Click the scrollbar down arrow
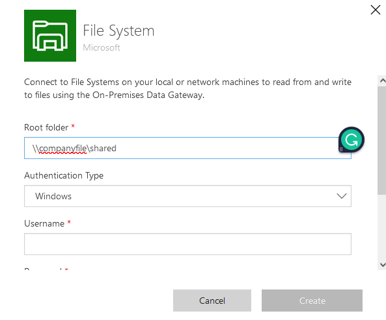386x320 pixels. (x=382, y=265)
